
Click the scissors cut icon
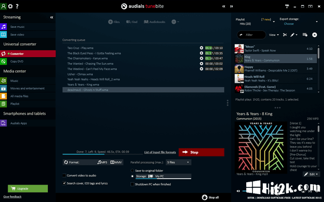(285, 35)
